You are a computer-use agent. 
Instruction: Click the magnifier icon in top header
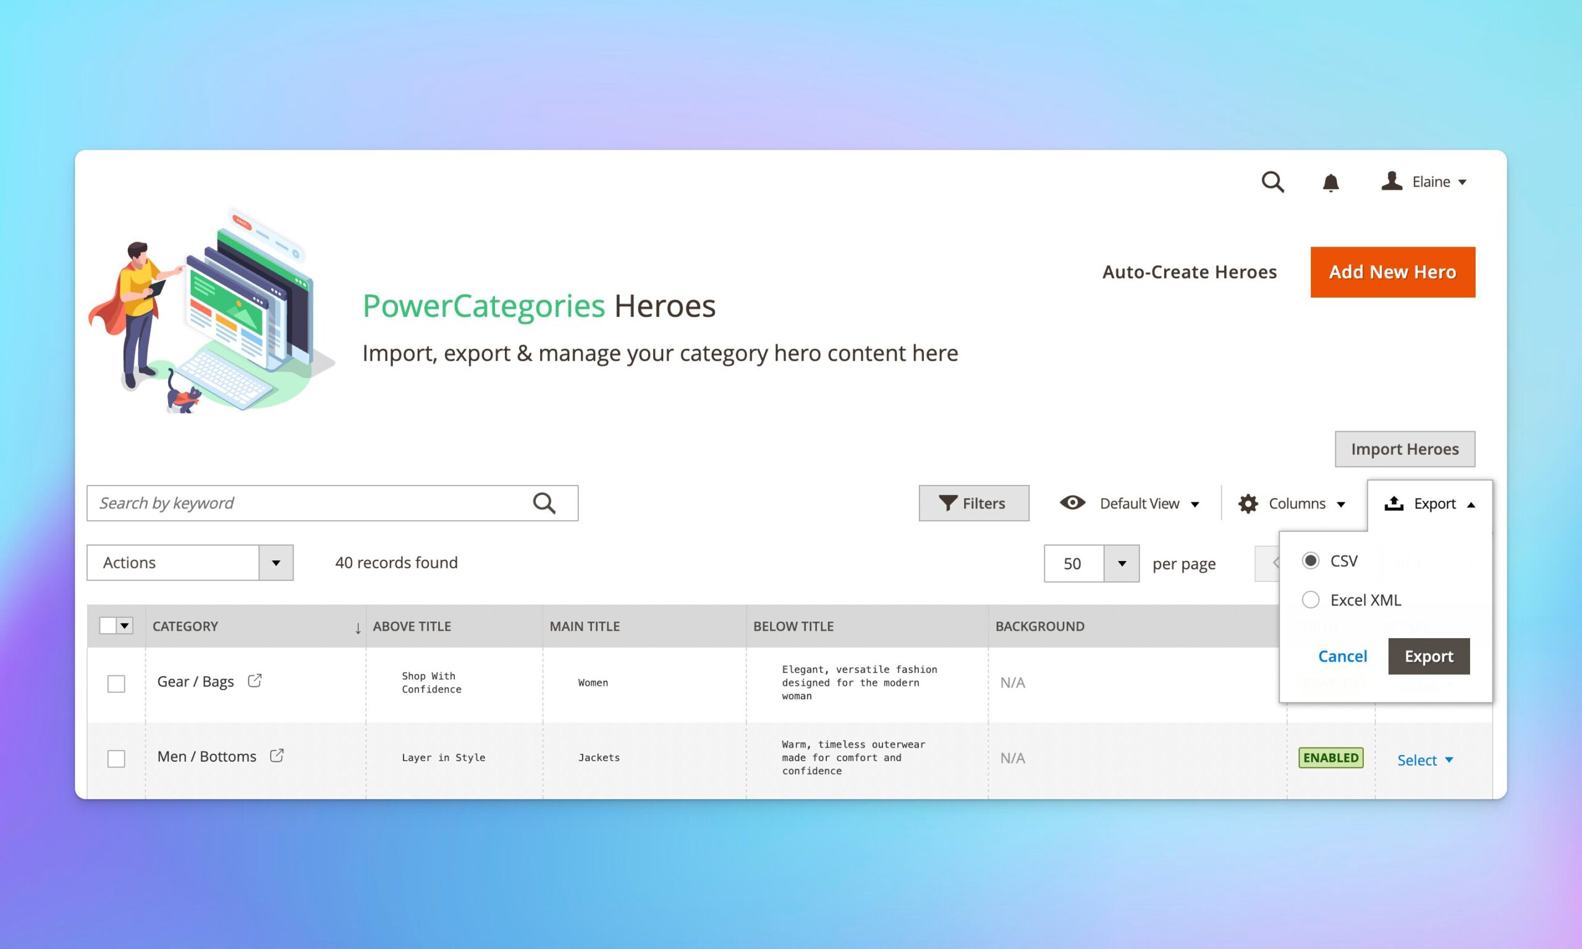[1272, 182]
